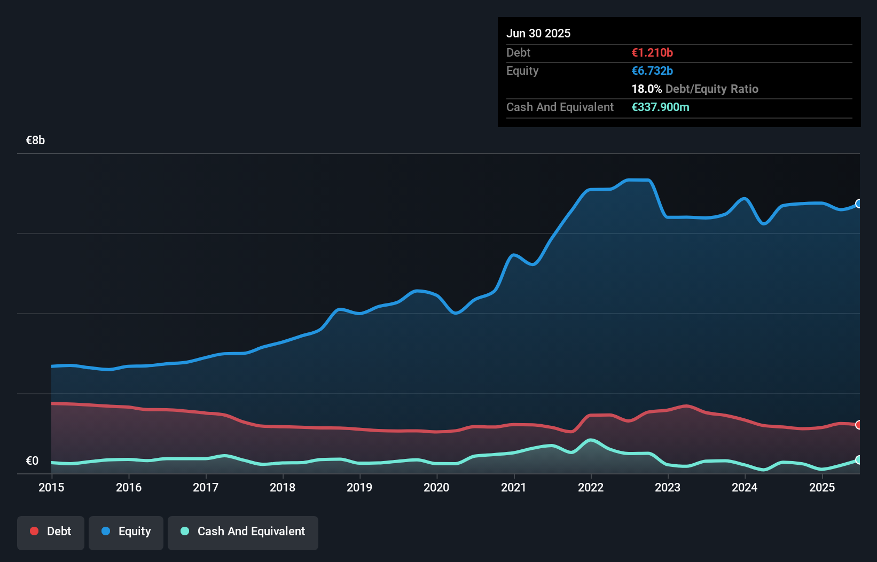Select the 2020 year label
Screen dimensions: 877x562
pos(436,487)
